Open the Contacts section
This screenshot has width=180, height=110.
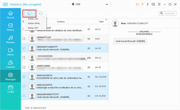pyautogui.click(x=10, y=64)
